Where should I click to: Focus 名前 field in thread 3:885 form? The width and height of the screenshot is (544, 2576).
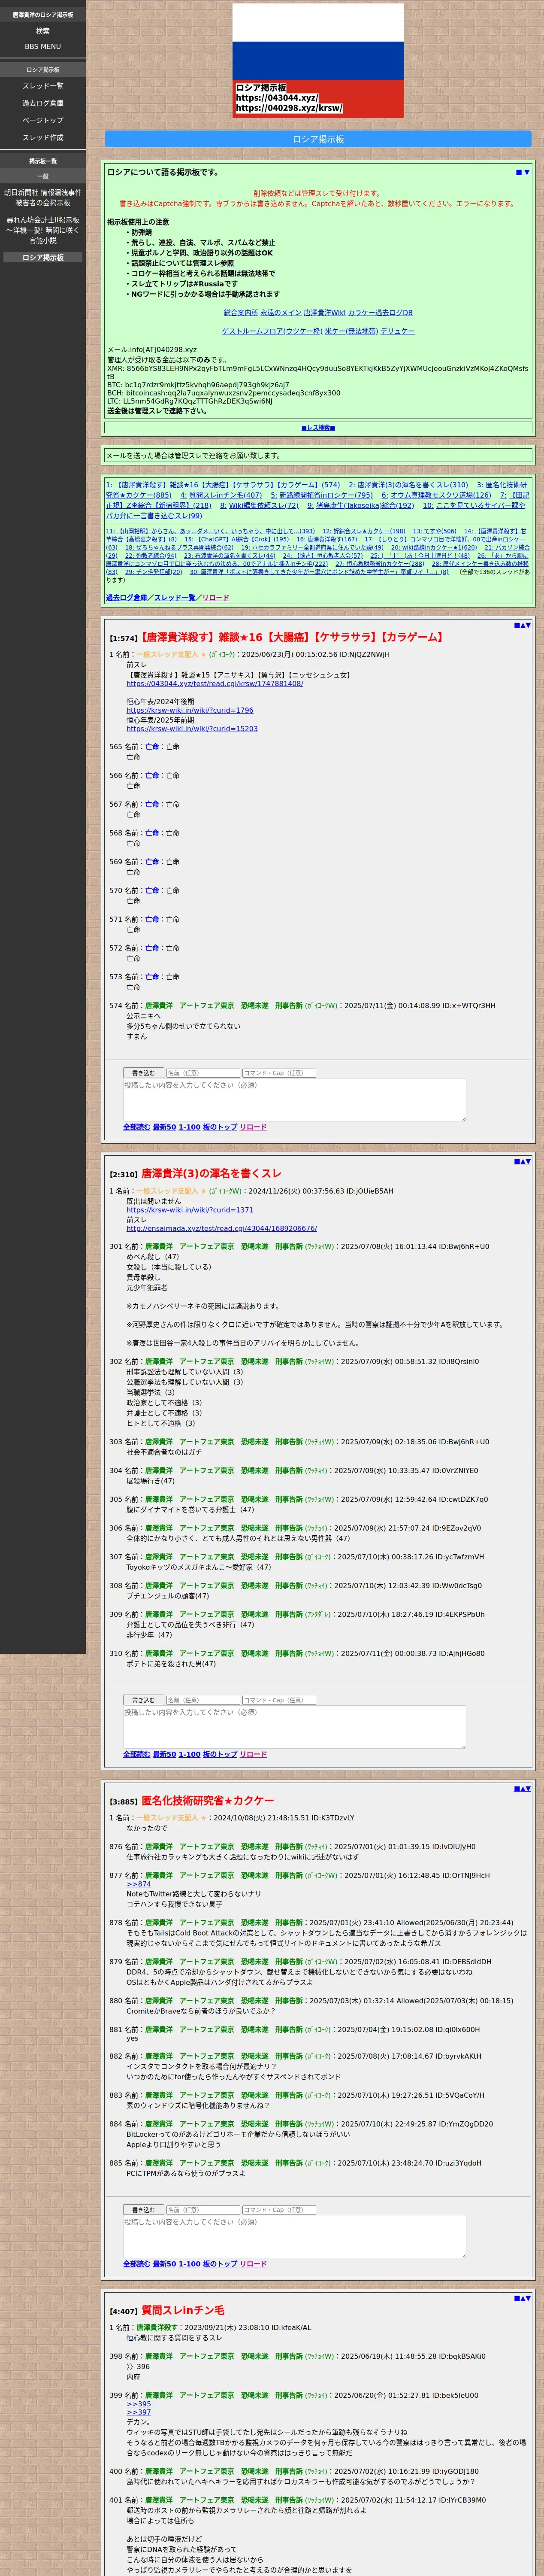click(202, 2210)
